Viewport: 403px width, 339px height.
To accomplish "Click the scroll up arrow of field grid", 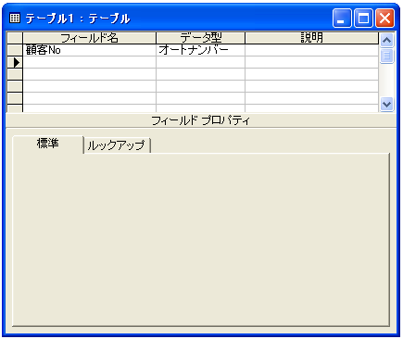I will click(386, 40).
